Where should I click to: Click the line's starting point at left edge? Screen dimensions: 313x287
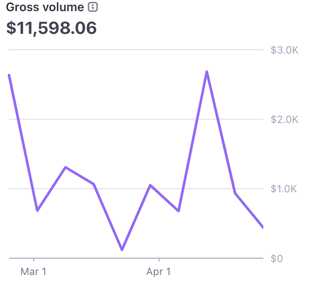coord(9,75)
